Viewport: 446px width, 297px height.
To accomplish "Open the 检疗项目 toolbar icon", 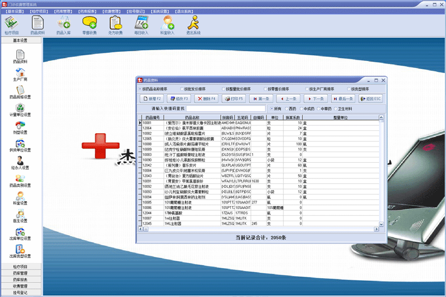I will [12, 25].
